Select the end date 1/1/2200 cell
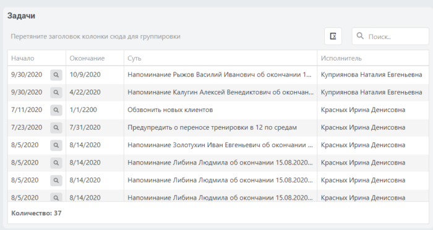This screenshot has height=230, width=433. click(x=95, y=110)
